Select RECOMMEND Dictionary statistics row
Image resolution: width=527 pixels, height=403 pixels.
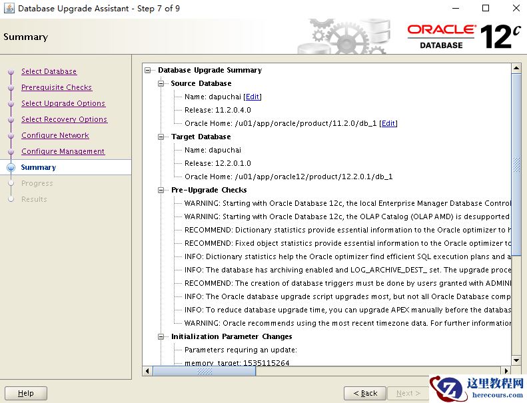348,230
